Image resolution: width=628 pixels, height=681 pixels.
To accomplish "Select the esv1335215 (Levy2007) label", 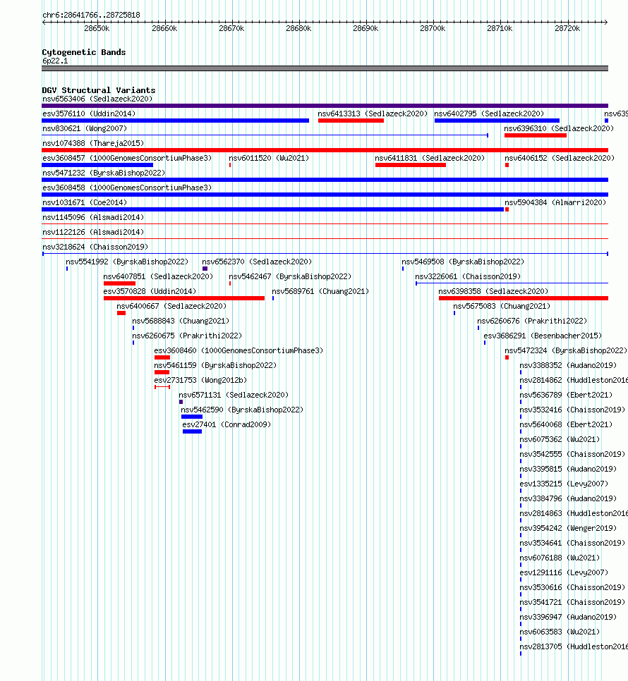I will click(564, 484).
